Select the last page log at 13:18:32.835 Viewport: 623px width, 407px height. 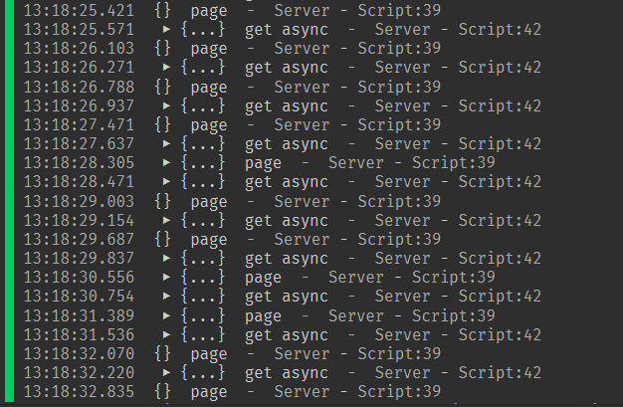208,392
